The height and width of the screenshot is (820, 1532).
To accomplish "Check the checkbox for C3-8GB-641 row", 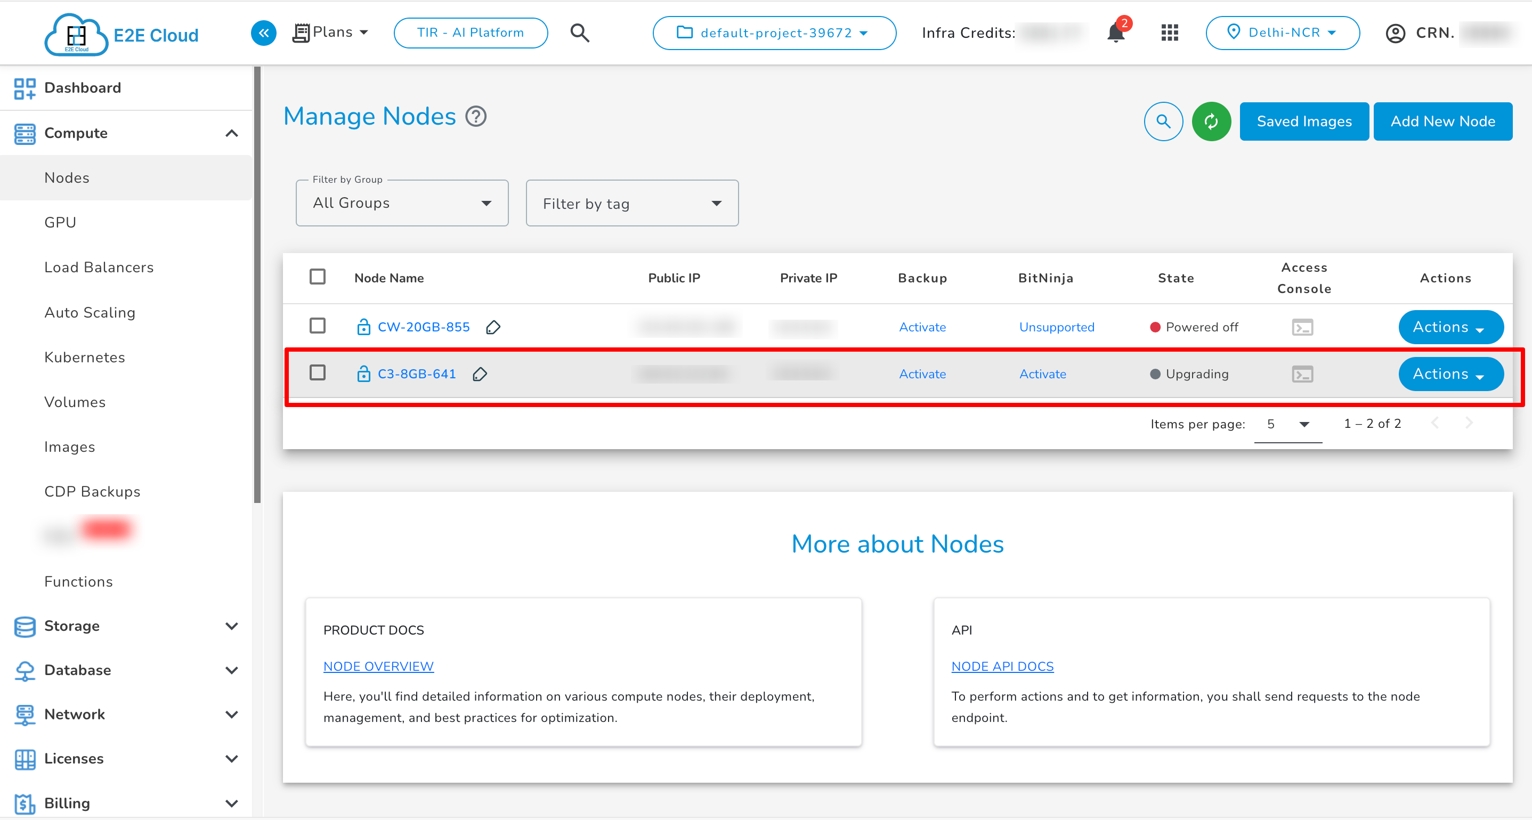I will click(318, 373).
